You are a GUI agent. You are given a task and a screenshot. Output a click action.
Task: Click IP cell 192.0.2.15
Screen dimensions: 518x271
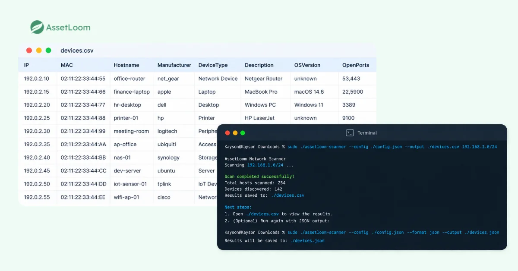click(x=37, y=91)
